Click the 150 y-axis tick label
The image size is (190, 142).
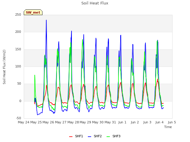point(18,49)
